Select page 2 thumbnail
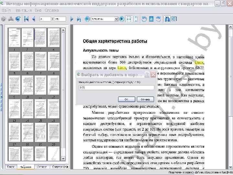233x175 pixels. click(x=28, y=38)
